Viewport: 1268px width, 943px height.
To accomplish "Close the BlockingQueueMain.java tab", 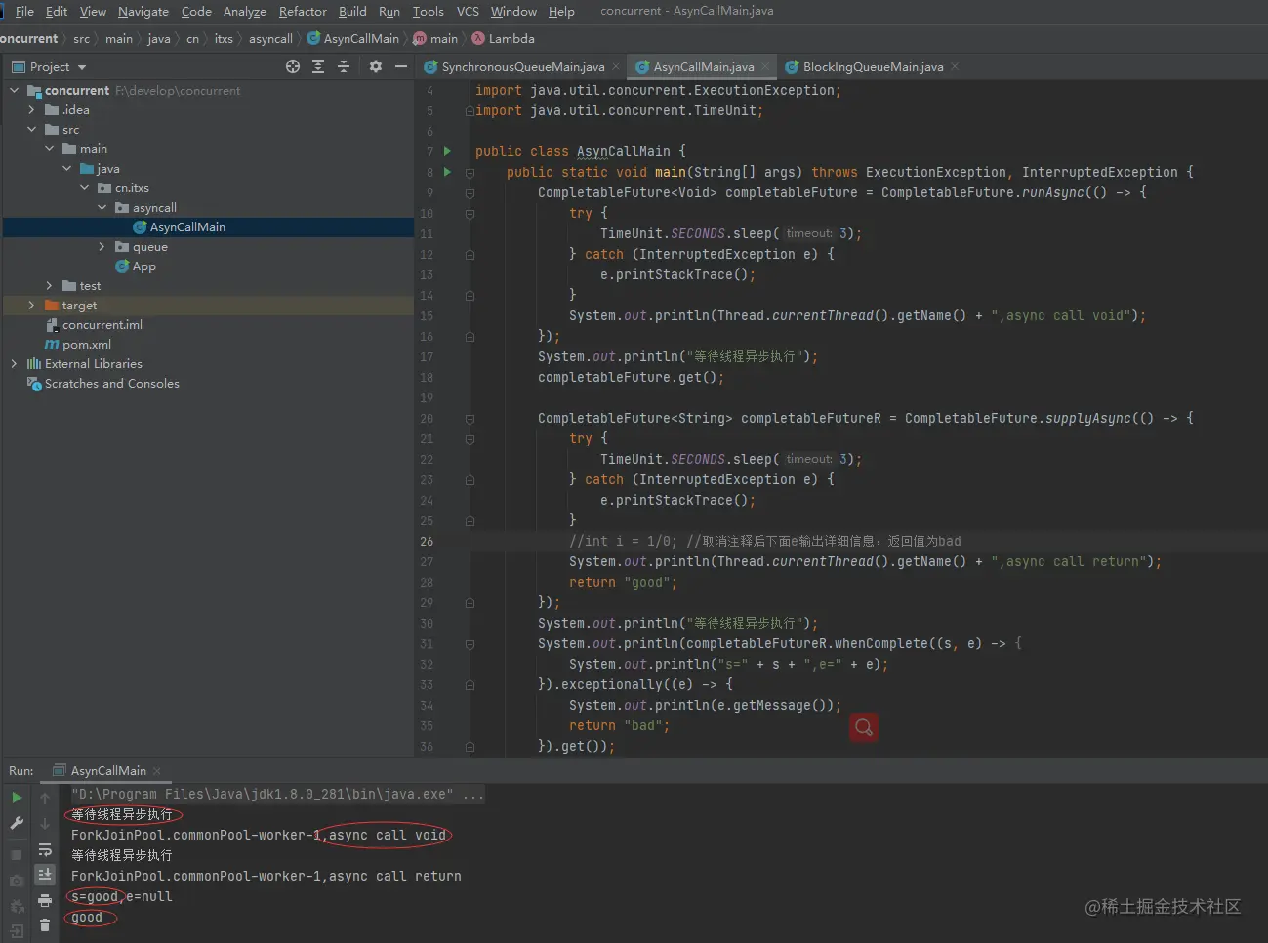I will [x=955, y=66].
